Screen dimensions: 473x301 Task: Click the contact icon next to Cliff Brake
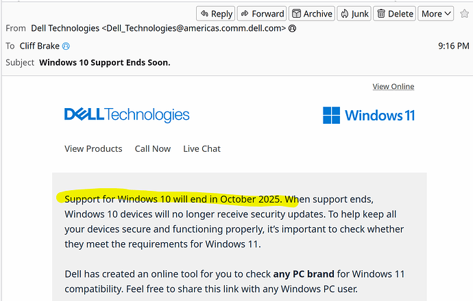[x=66, y=46]
